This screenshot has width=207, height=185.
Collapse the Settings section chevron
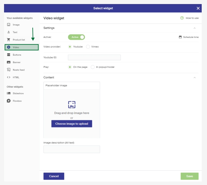pos(195,28)
